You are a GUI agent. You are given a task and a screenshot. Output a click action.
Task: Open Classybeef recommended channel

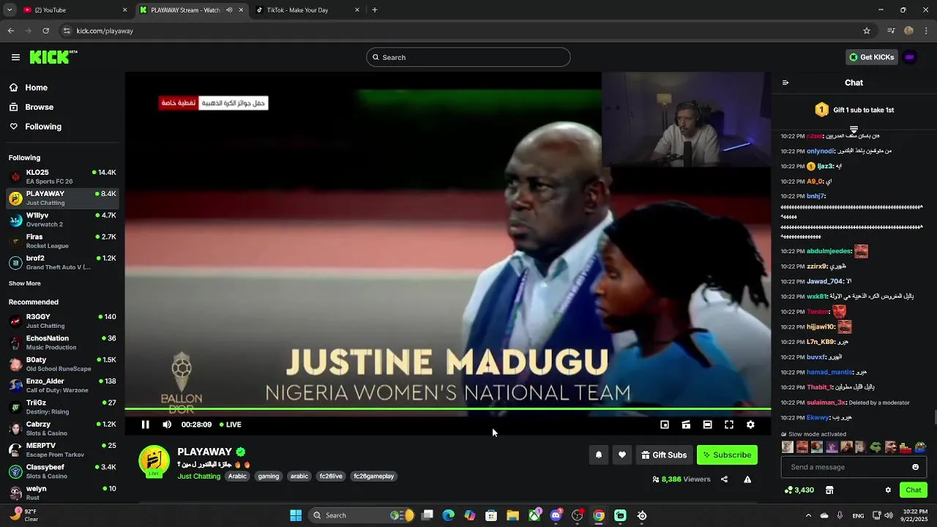[62, 471]
